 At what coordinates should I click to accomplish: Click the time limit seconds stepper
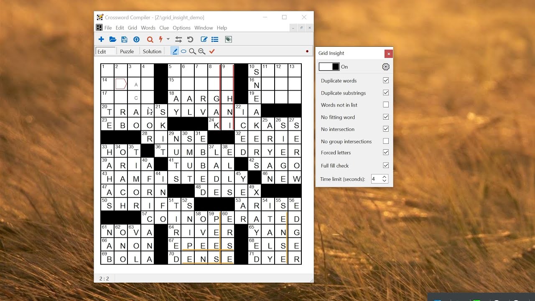pos(385,179)
